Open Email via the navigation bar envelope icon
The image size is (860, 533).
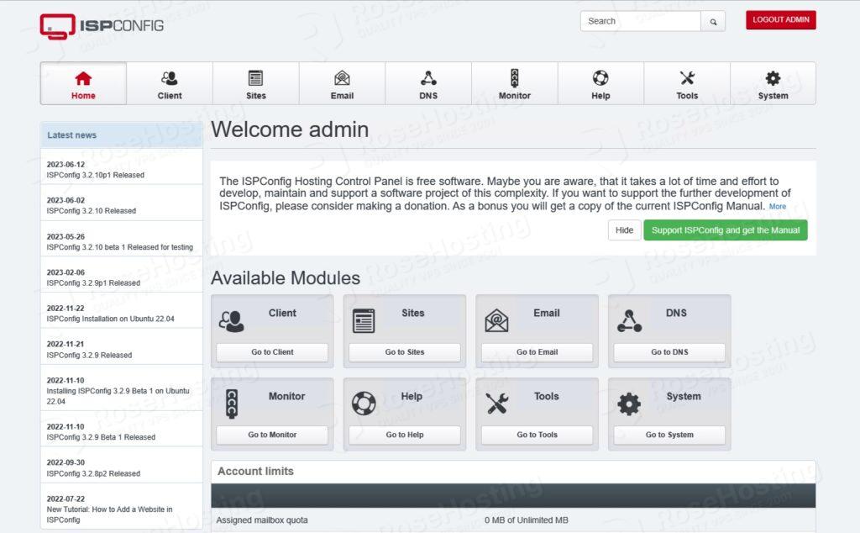tap(343, 78)
